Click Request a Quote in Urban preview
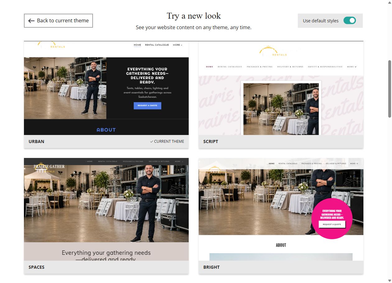The height and width of the screenshot is (283, 392). (147, 106)
